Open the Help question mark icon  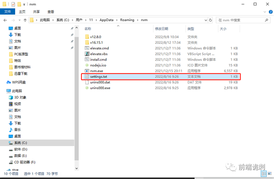click(x=271, y=12)
